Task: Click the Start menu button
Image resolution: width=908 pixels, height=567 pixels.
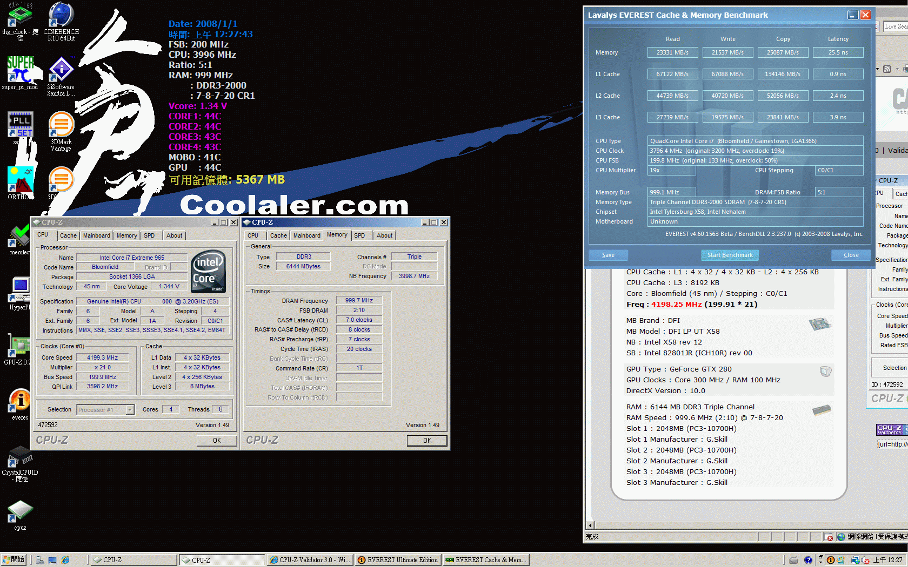Action: coord(14,560)
